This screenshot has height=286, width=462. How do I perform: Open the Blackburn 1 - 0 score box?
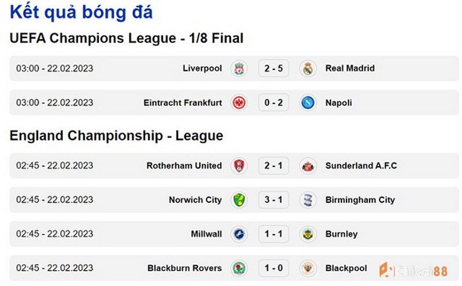[273, 268]
